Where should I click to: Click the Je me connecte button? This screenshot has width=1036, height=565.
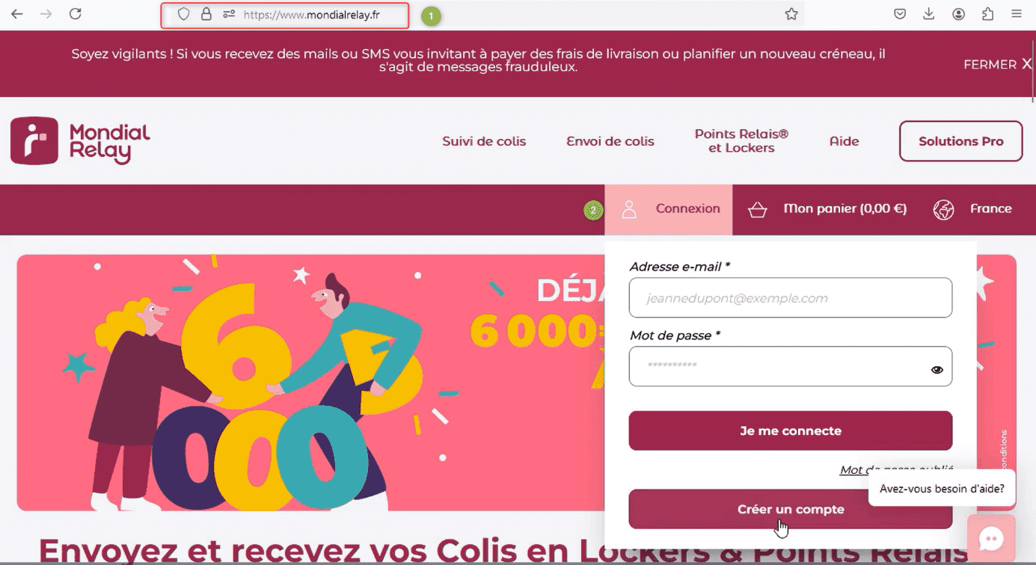point(791,430)
